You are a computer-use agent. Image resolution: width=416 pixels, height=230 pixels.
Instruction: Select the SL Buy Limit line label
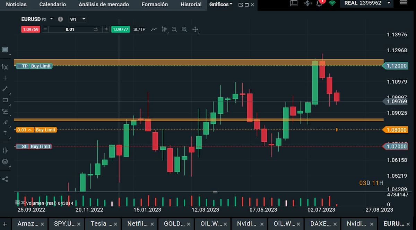[x=34, y=147]
